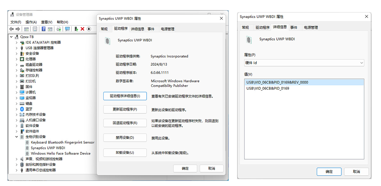Switch to 电源管理 tab in driver dialog
The width and height of the screenshot is (381, 186).
(168, 29)
